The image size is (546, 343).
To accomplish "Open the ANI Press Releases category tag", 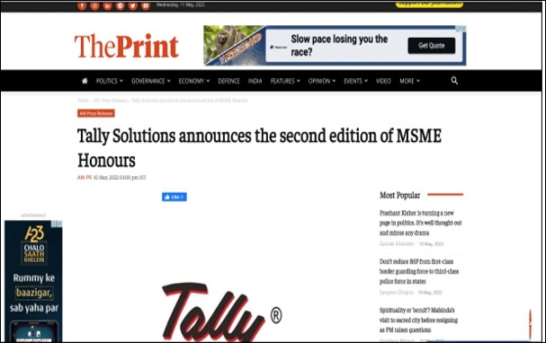I will coord(95,113).
